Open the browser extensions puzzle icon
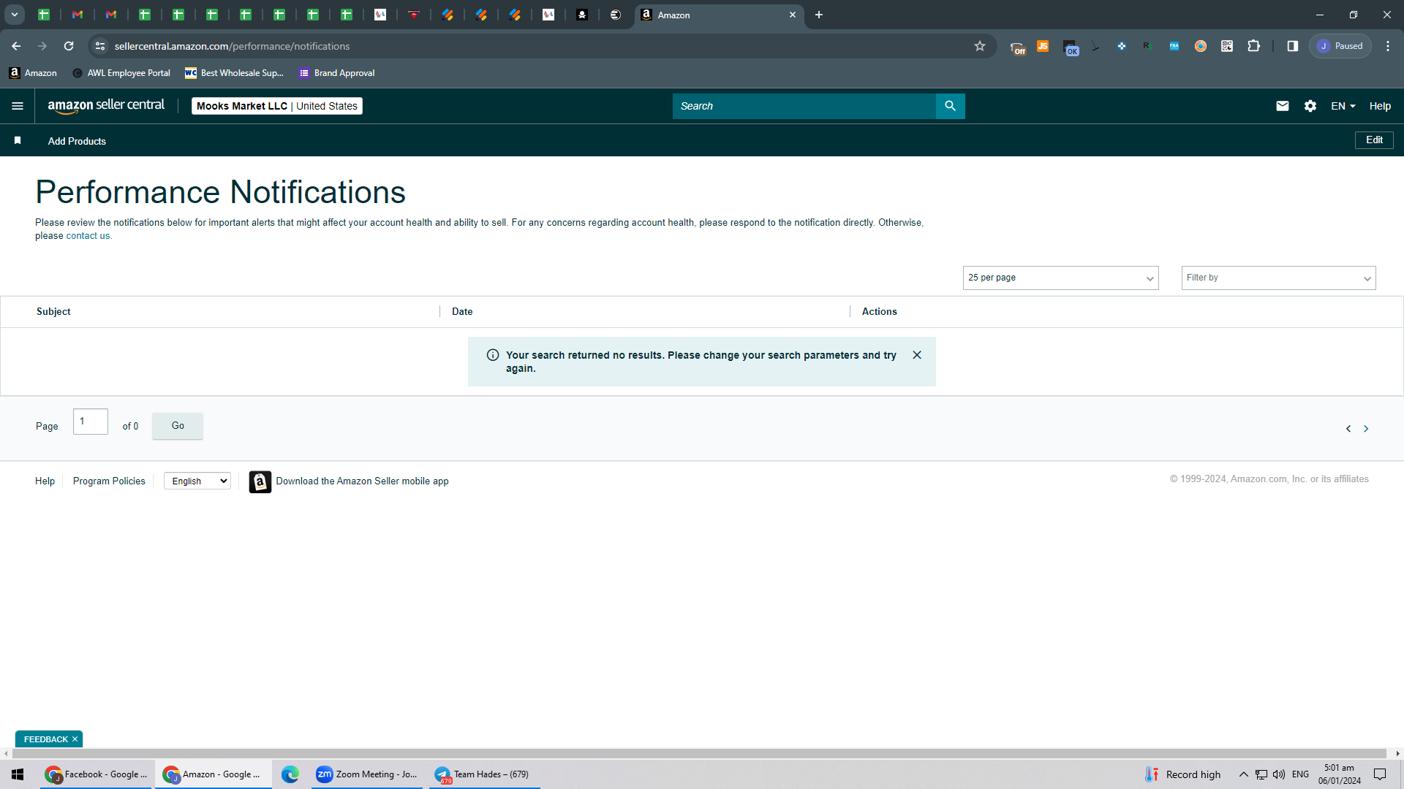Screen dimensions: 1404x789 (x=1253, y=46)
